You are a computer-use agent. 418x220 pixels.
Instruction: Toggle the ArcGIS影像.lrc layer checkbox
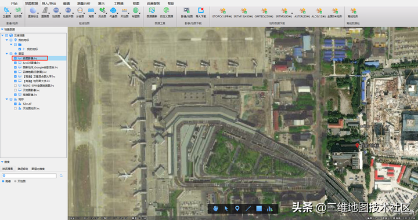coord(15,63)
